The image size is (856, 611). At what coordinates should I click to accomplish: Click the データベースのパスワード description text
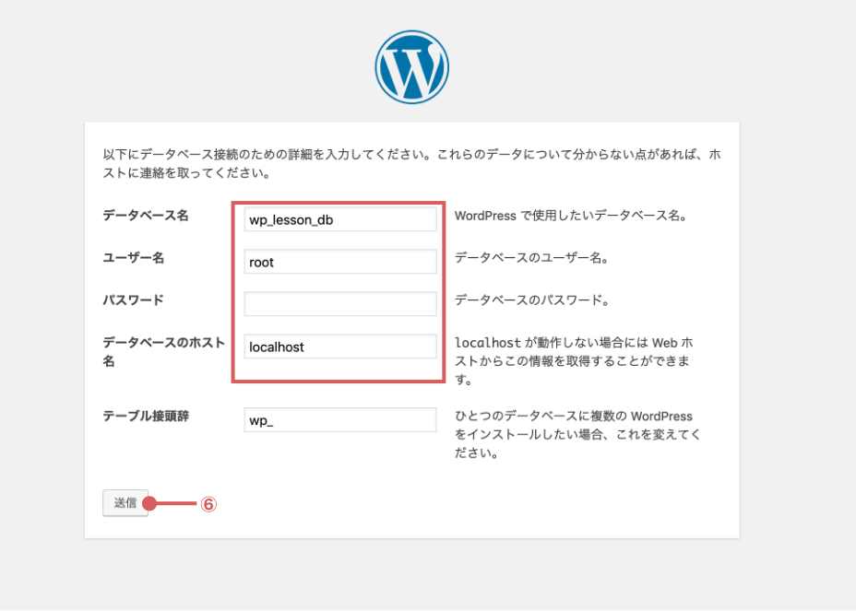click(531, 300)
